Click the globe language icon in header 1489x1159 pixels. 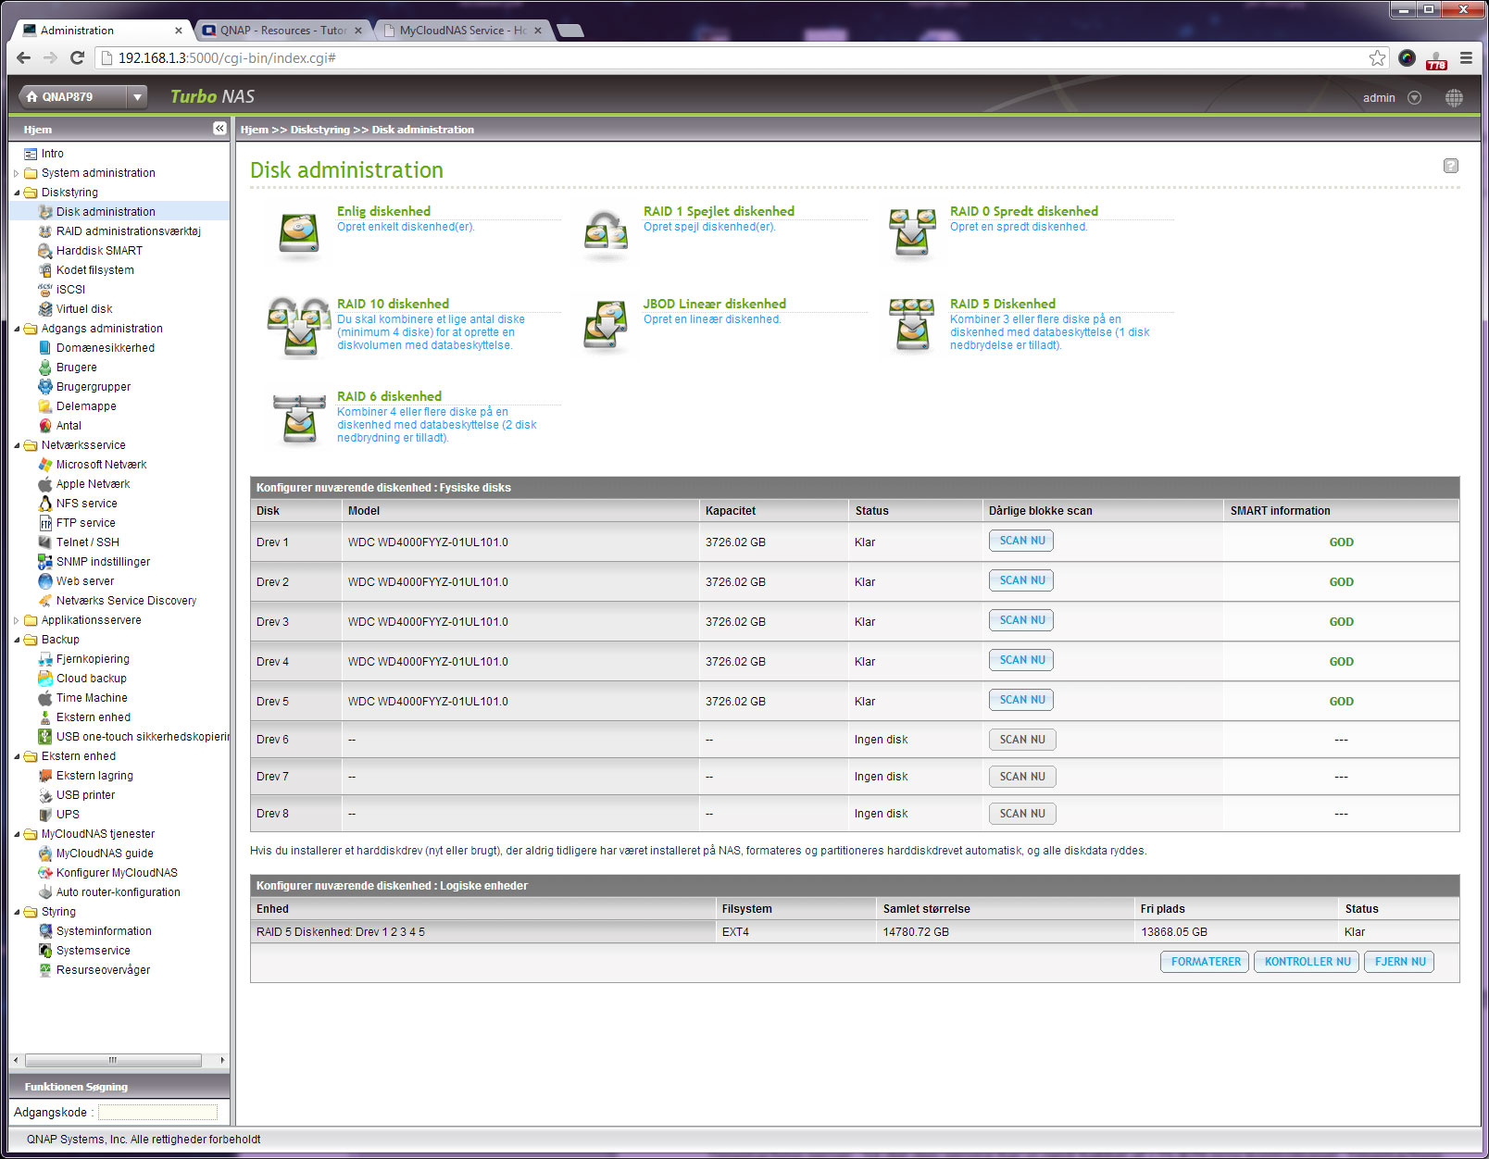(x=1454, y=98)
